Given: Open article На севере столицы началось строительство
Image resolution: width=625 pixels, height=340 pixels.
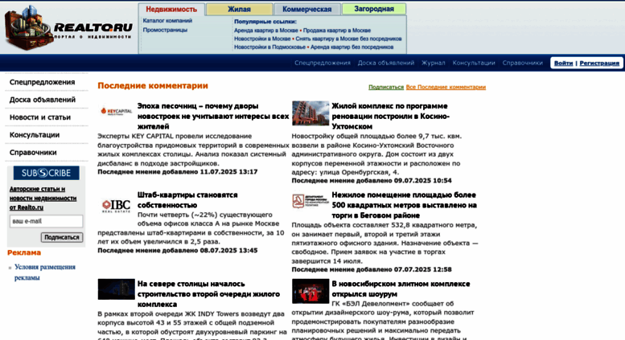Looking at the screenshot, I should tap(208, 294).
